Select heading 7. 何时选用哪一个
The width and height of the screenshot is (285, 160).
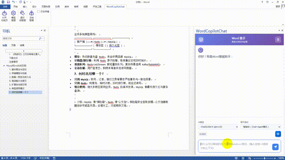(25, 92)
